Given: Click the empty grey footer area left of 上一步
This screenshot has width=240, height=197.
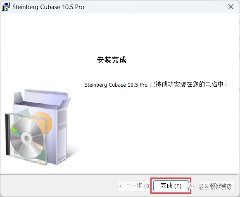Looking at the screenshot, I should click(x=59, y=186).
